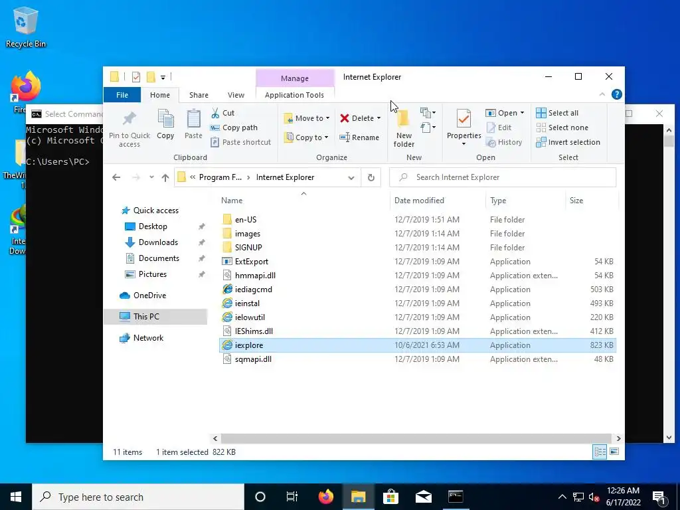Sort by Type column header
This screenshot has height=510, width=680.
click(498, 201)
